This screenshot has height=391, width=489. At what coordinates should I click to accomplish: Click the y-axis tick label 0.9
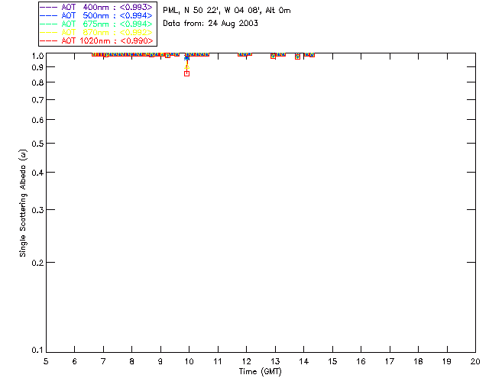(x=37, y=67)
